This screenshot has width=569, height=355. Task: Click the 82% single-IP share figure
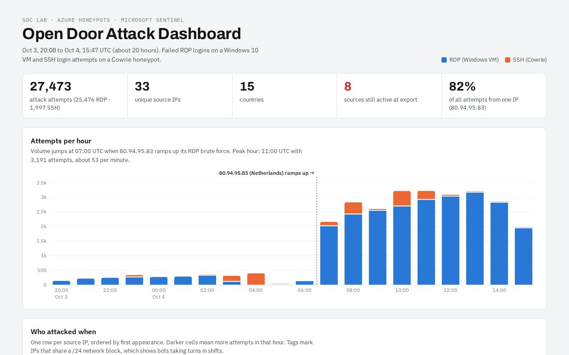point(462,86)
